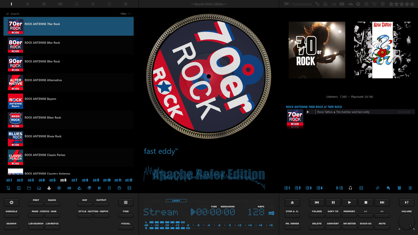Click the CONVERT button
418x235 pixels.
pyautogui.click(x=333, y=227)
